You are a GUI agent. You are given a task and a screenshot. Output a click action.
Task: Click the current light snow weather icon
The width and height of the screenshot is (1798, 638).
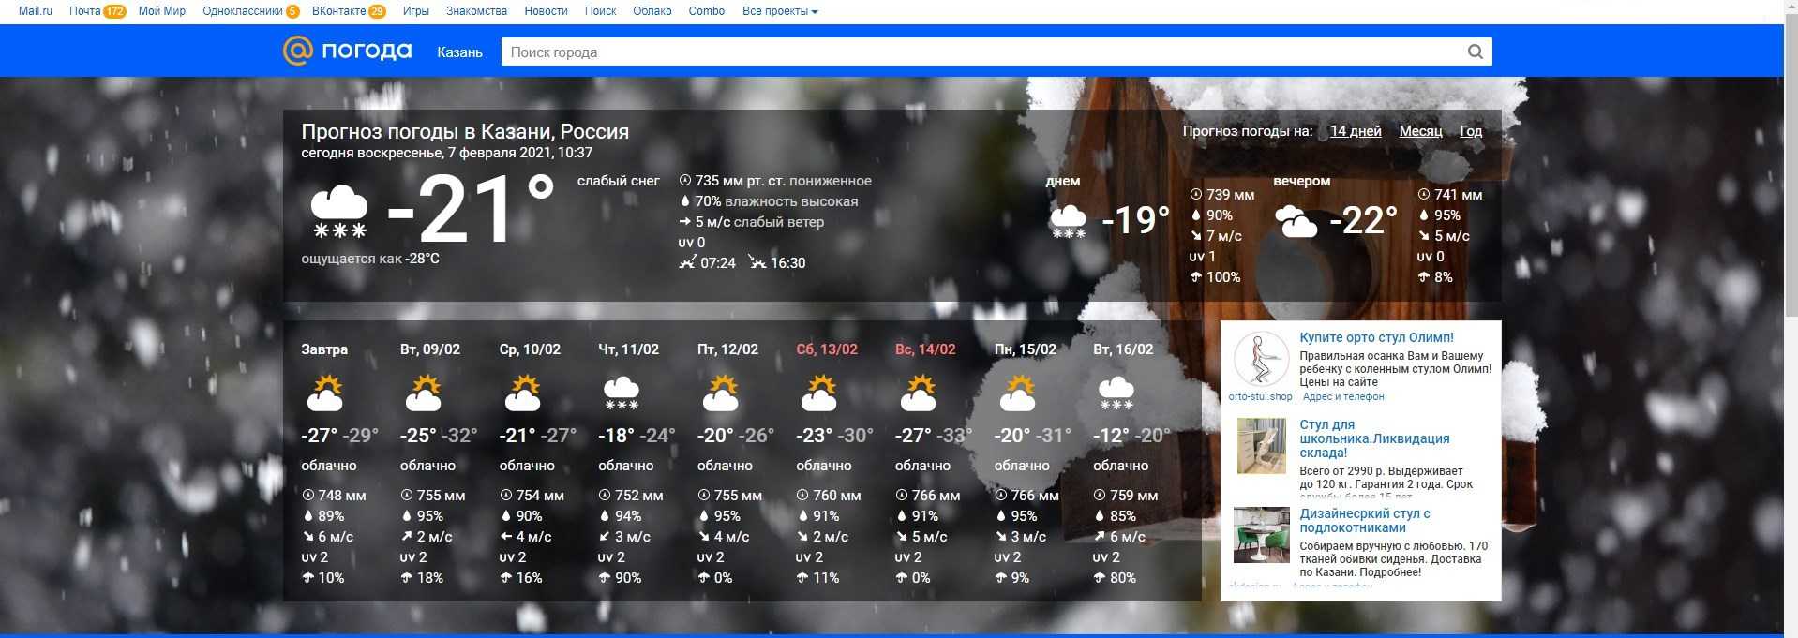coord(338,212)
